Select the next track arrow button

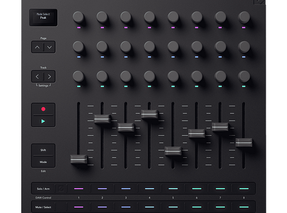(49, 76)
